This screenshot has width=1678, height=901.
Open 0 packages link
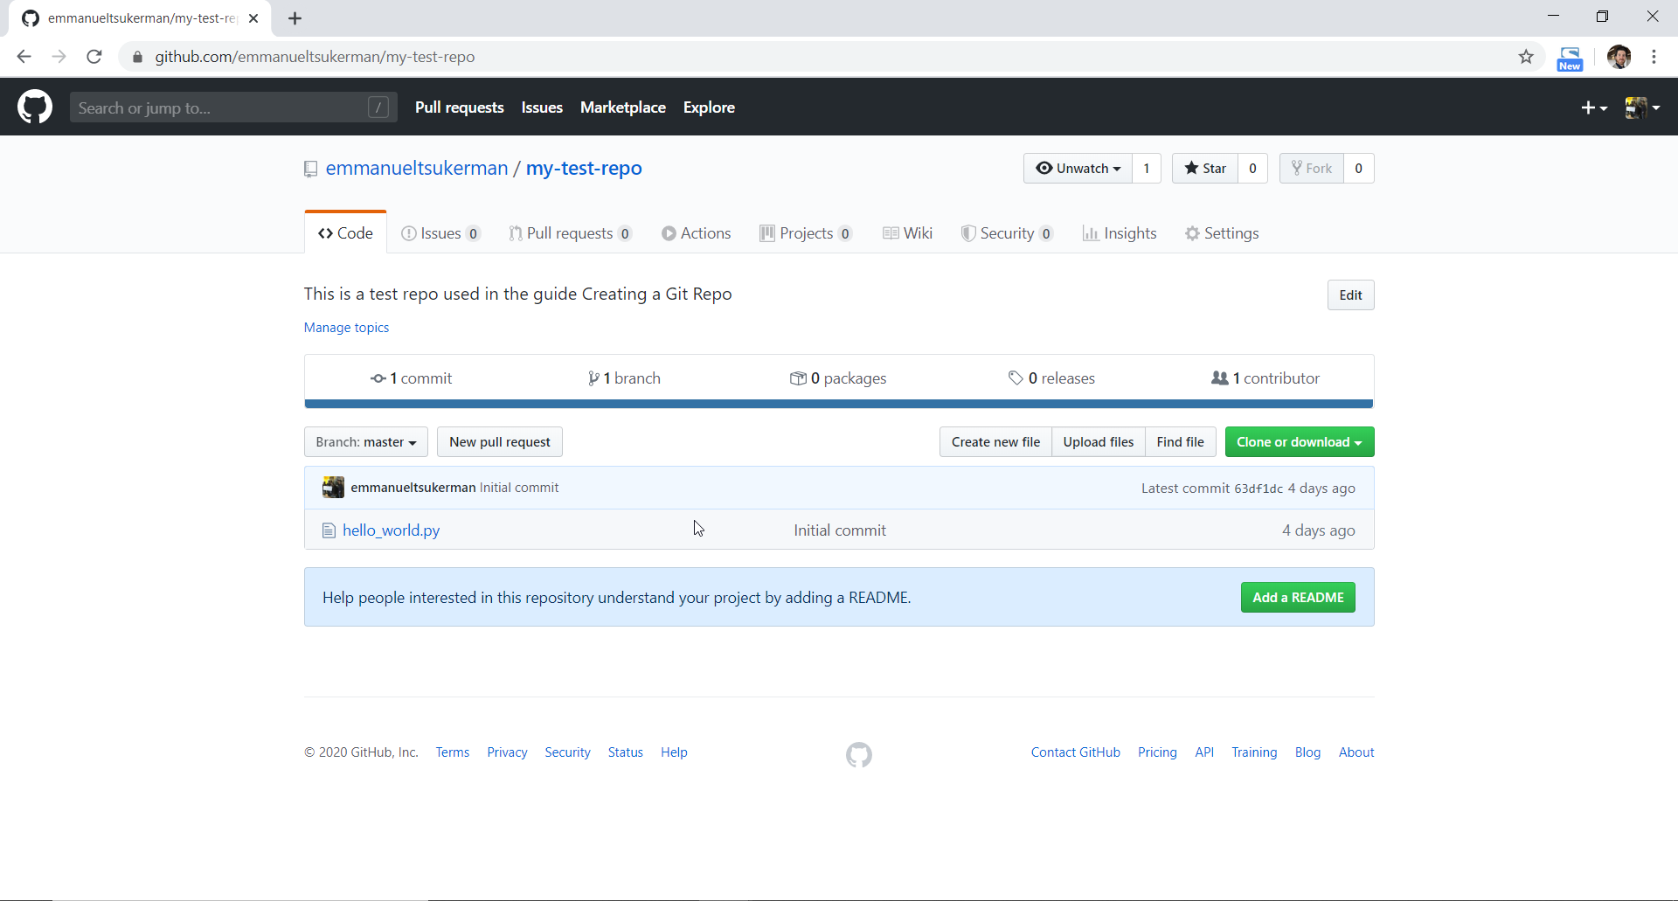838,378
